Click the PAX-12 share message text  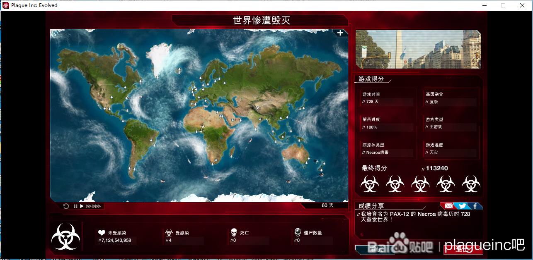(415, 217)
